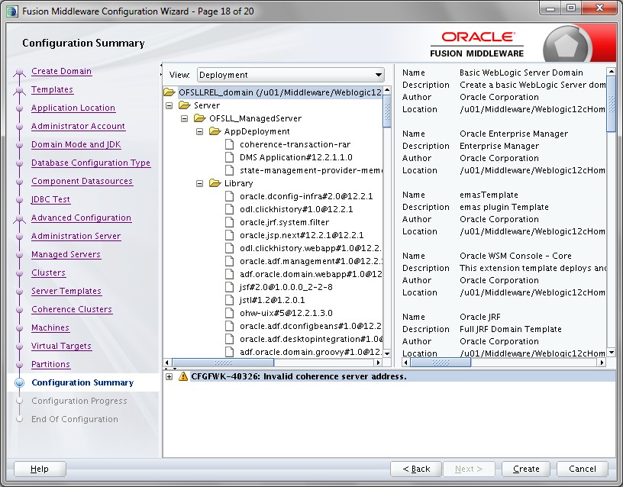Click the jstl#1.2 file icon
This screenshot has height=487, width=623.
[229, 300]
